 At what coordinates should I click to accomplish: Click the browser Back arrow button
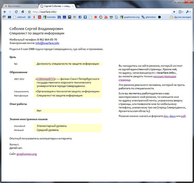click(x=4, y=12)
